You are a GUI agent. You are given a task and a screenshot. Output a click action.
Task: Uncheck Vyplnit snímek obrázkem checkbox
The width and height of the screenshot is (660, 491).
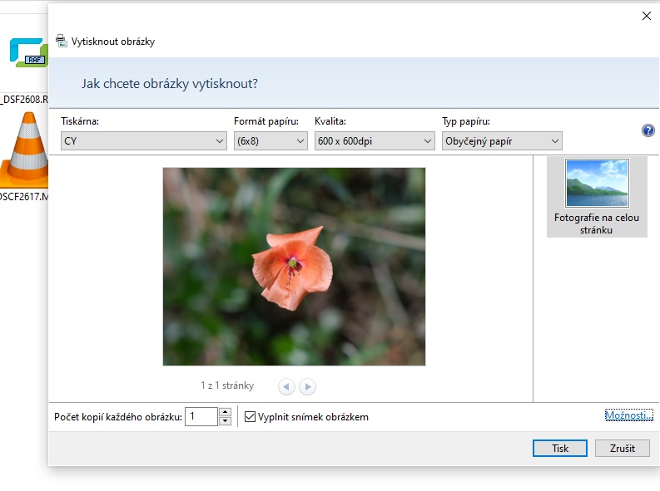(x=251, y=416)
